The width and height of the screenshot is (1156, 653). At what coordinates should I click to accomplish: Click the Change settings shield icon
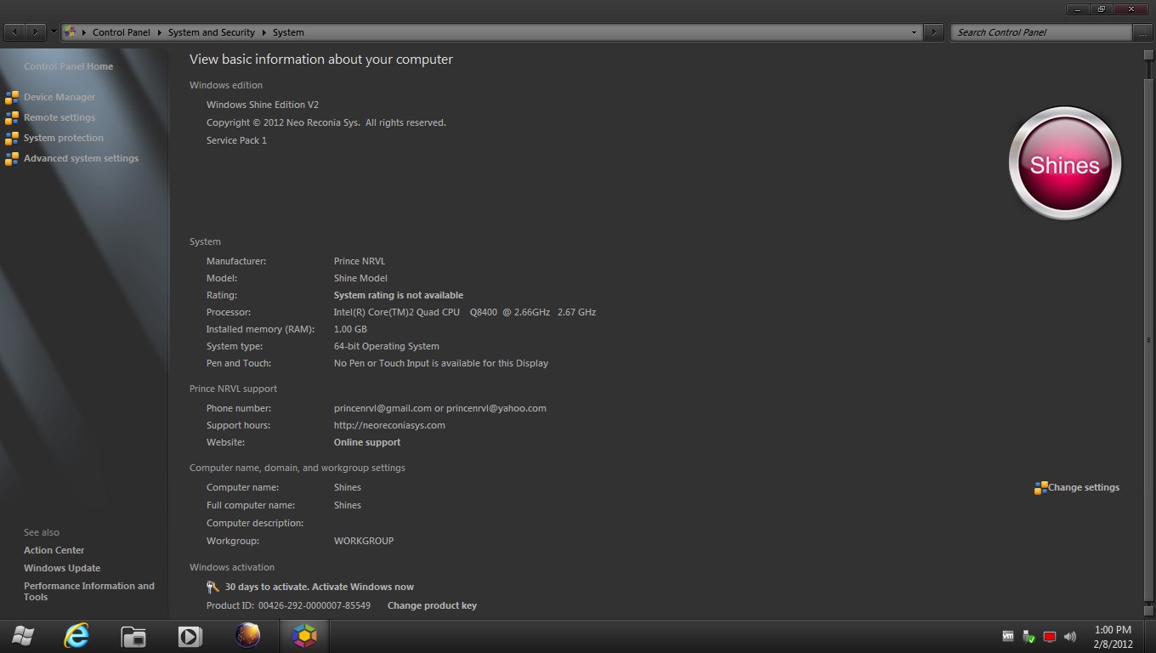point(1040,488)
